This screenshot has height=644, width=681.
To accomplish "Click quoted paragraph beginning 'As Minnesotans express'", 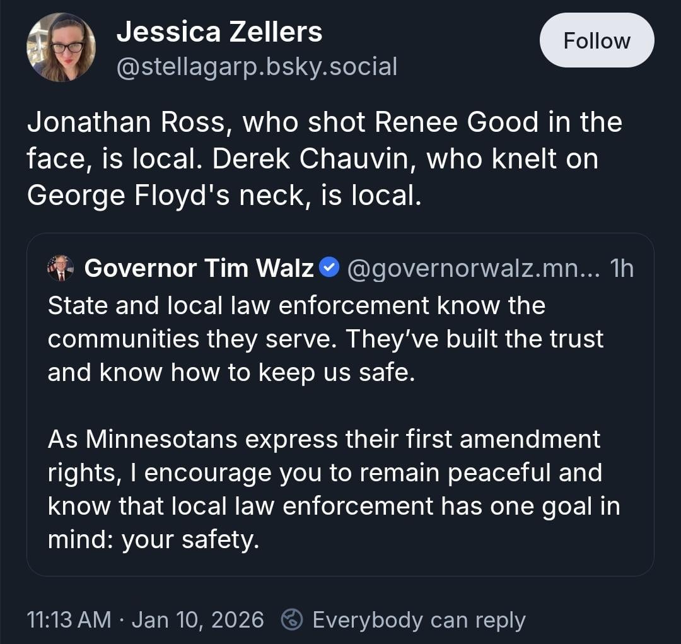I will pos(324,439).
